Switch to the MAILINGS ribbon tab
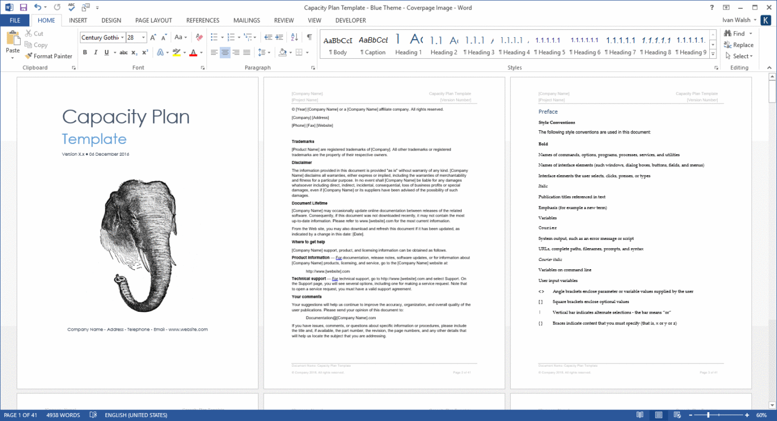Viewport: 777px width, 421px height. (246, 20)
